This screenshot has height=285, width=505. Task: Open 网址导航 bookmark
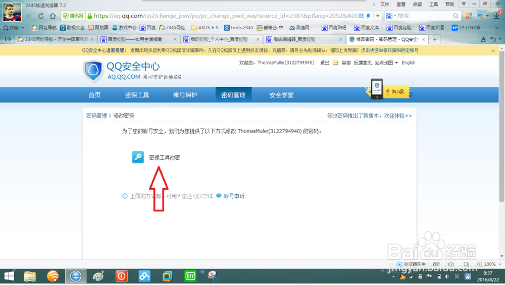click(x=44, y=28)
